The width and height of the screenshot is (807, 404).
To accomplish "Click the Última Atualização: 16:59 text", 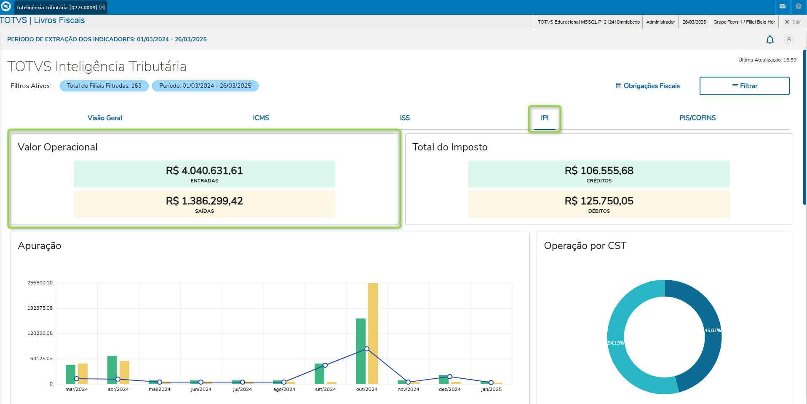I will pos(767,60).
